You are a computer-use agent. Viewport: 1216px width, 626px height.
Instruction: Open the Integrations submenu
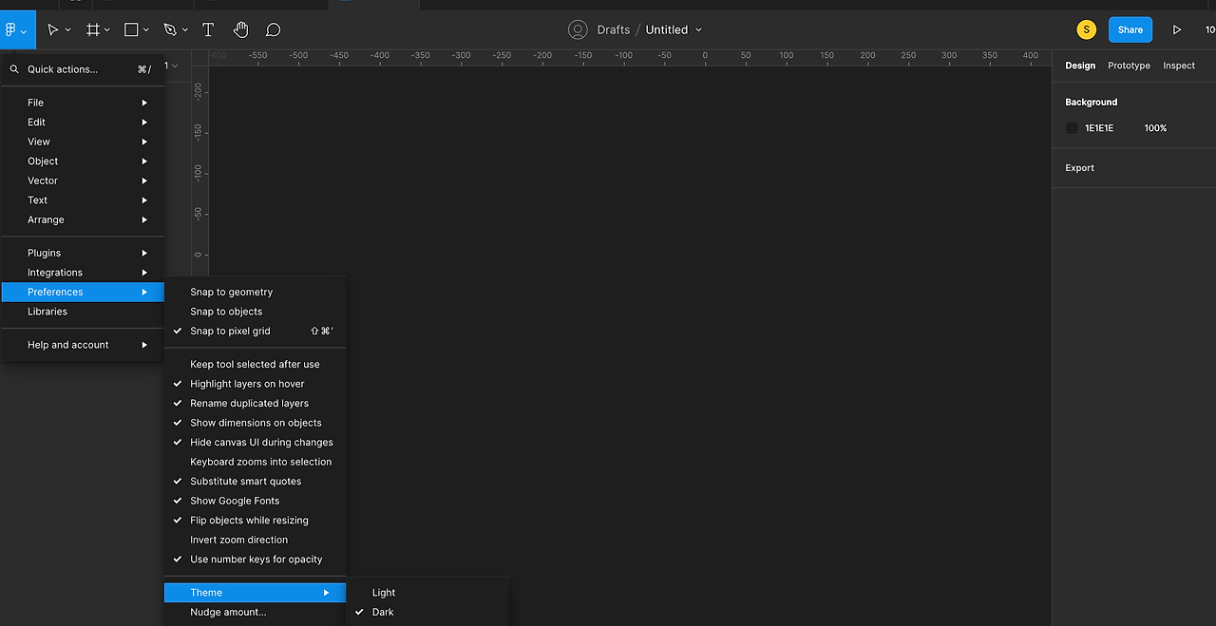click(x=83, y=273)
